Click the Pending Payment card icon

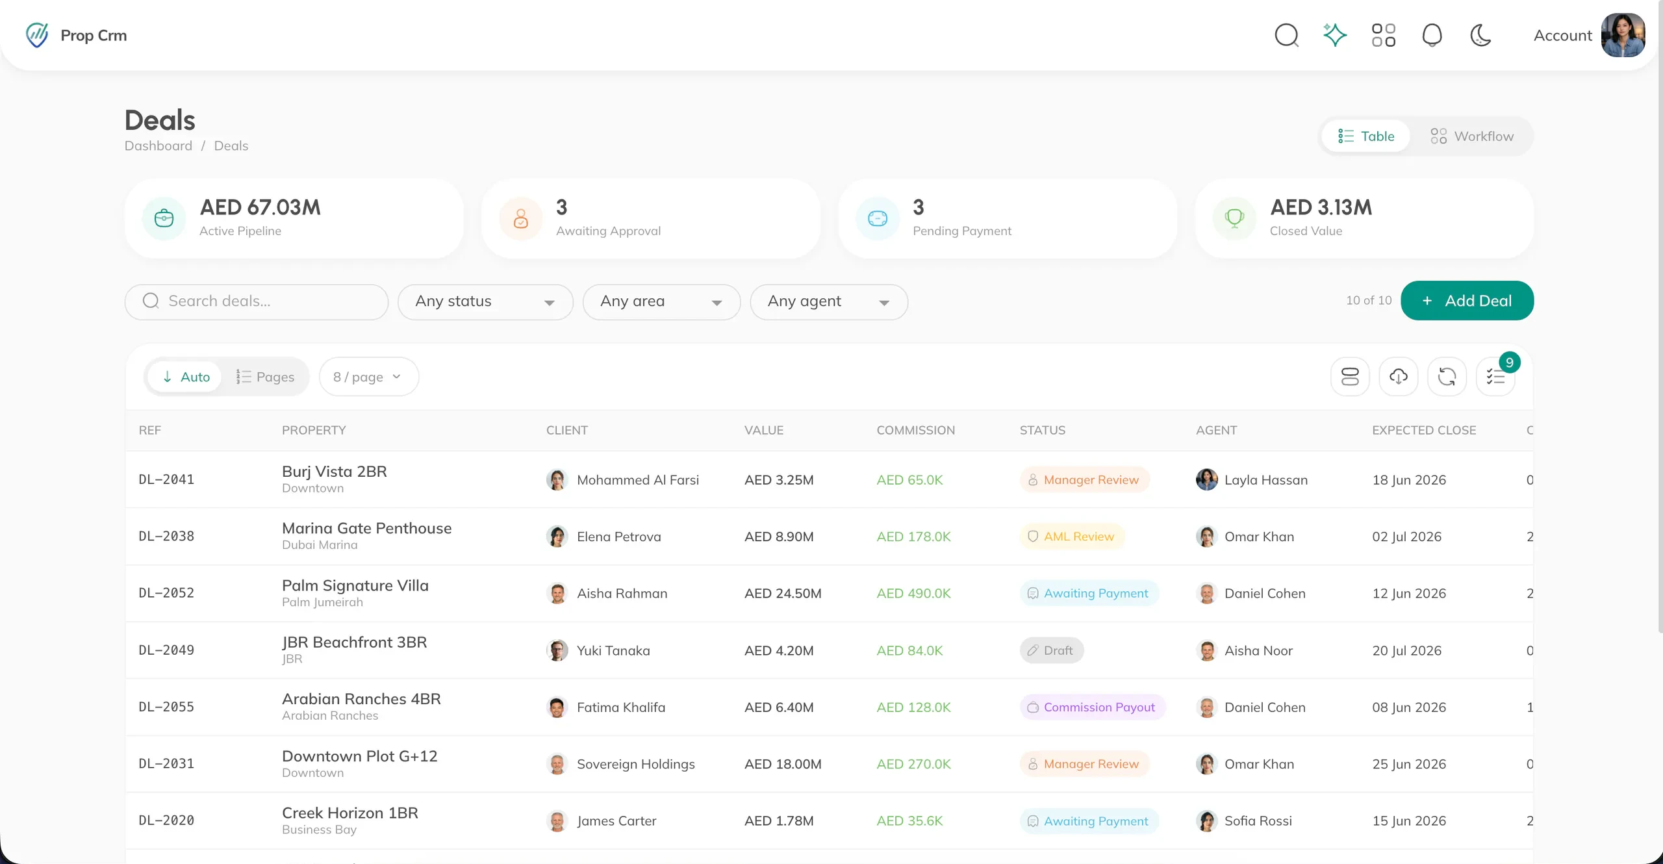(878, 218)
